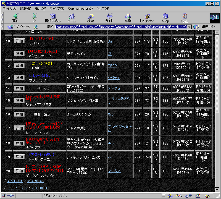The height and width of the screenshot is (199, 221).
Task: Reload the page with 再読み込み icon
Action: 53,18
